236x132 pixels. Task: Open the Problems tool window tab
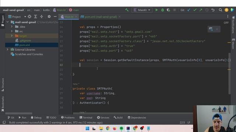click(68, 118)
